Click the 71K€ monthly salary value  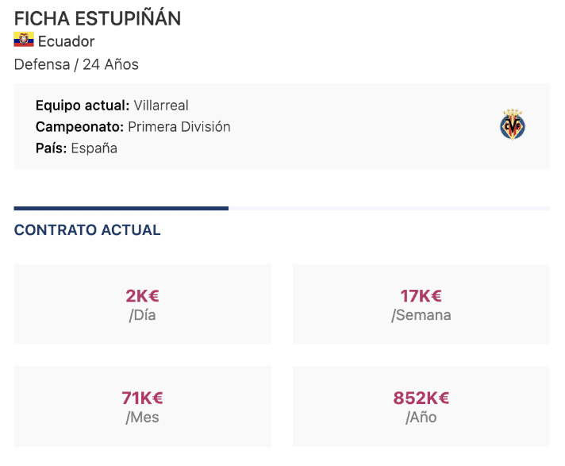(x=143, y=398)
